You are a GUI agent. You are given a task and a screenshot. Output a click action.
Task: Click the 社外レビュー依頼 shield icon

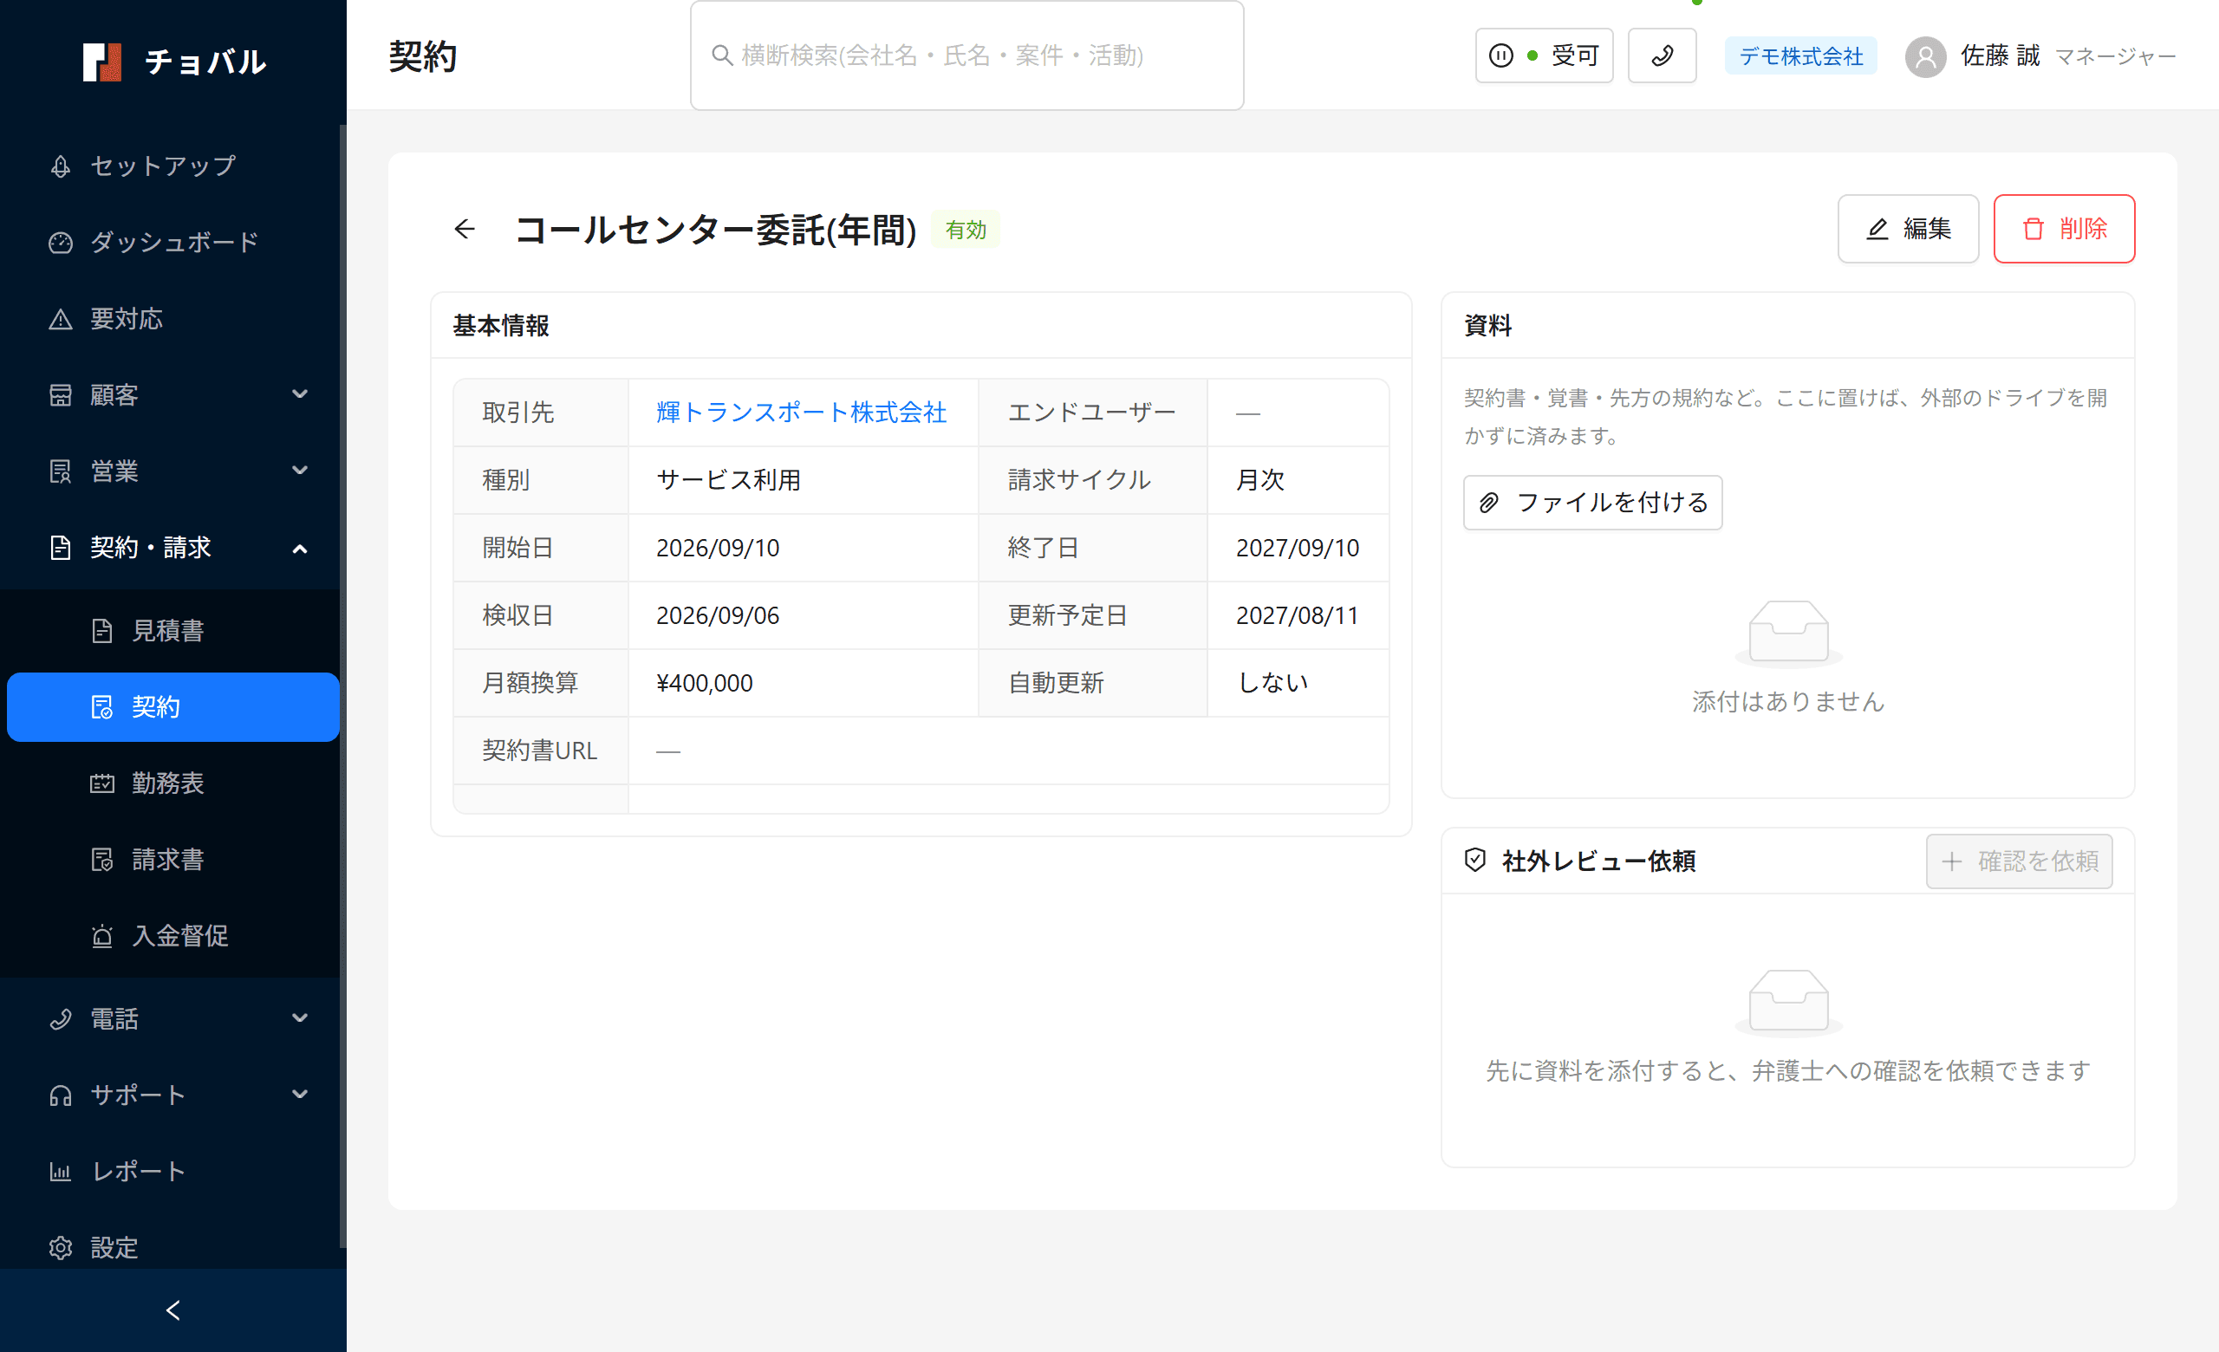(1474, 861)
